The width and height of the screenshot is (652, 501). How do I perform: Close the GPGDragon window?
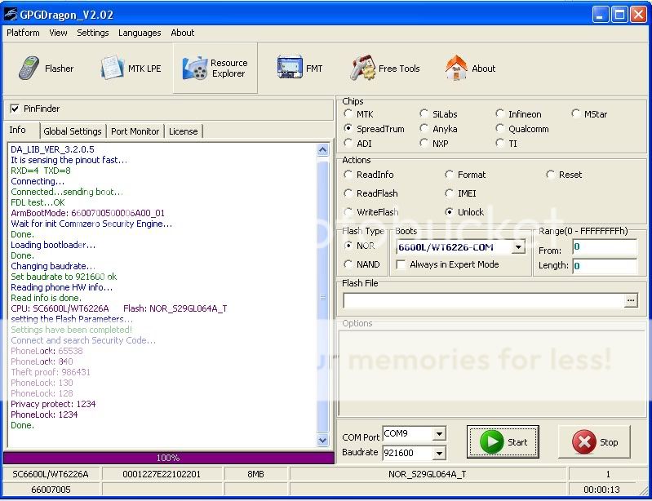[638, 16]
